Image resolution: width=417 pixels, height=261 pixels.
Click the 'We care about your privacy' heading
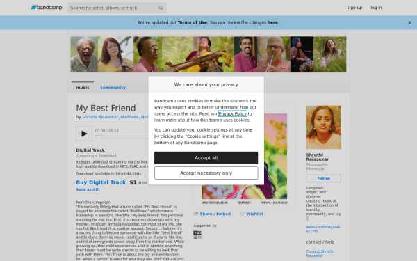tap(206, 84)
